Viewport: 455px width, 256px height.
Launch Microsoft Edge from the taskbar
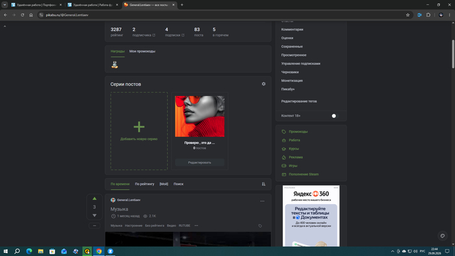pos(29,251)
